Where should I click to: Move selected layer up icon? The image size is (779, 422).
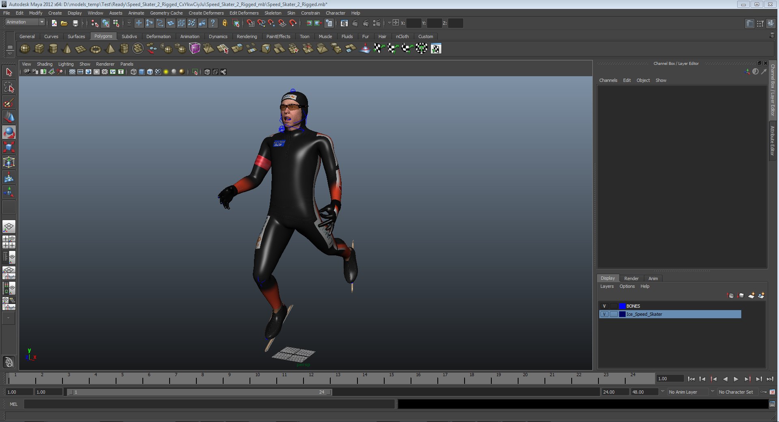point(731,296)
